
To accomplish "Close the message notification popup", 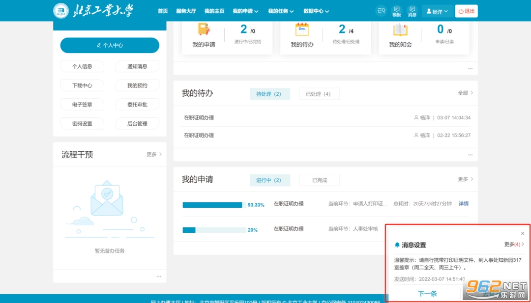I will coord(523,233).
